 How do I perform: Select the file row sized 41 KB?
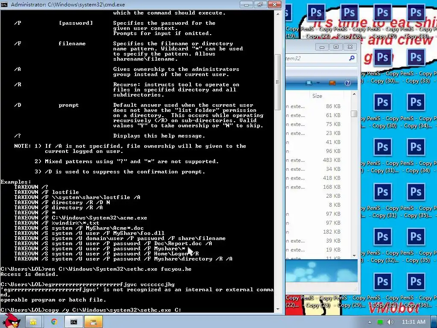click(314, 142)
